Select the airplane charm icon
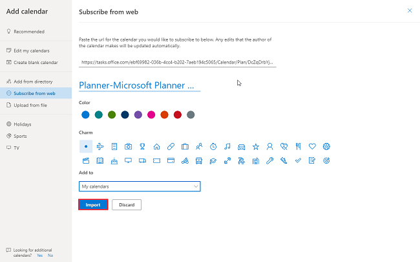The width and height of the screenshot is (420, 262). click(x=100, y=146)
